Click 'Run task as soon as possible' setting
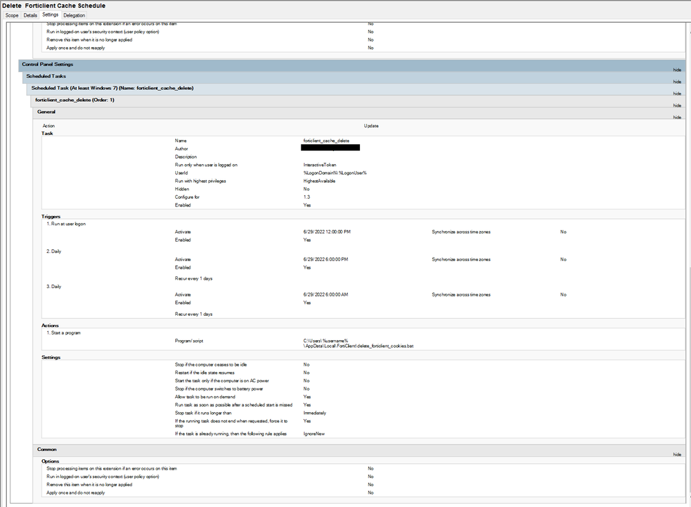The image size is (691, 507). (x=233, y=405)
